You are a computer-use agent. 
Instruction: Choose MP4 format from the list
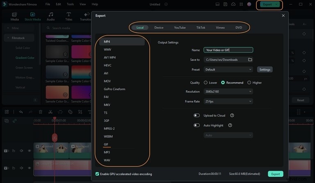pyautogui.click(x=122, y=41)
